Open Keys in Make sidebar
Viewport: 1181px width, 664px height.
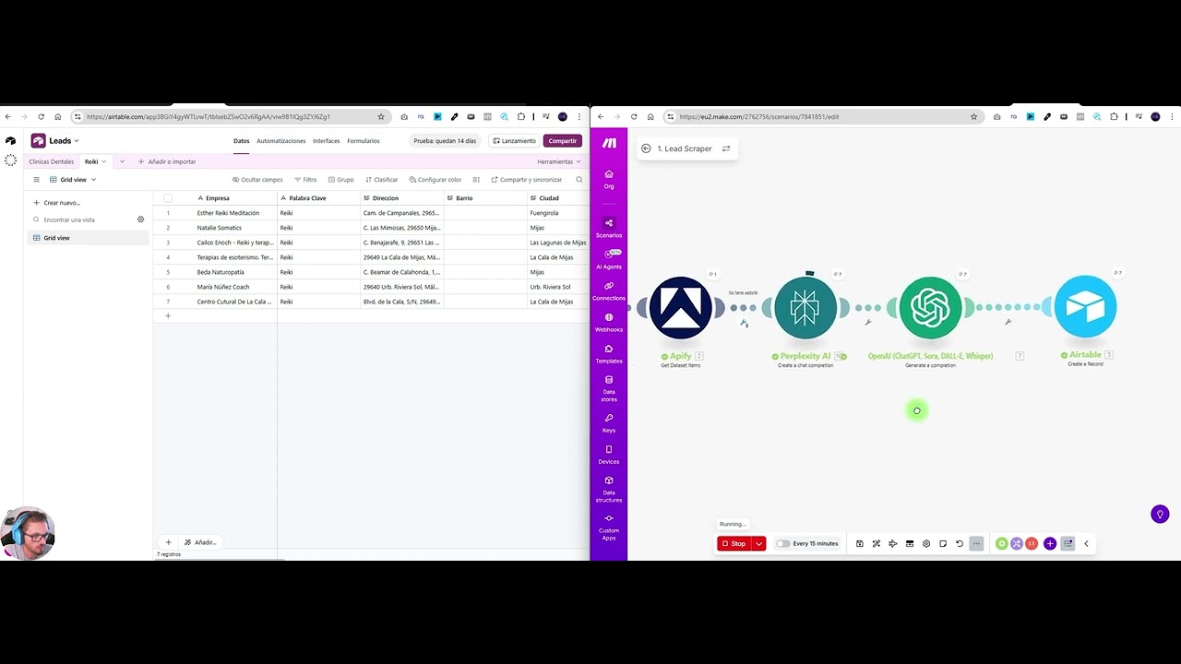click(608, 422)
